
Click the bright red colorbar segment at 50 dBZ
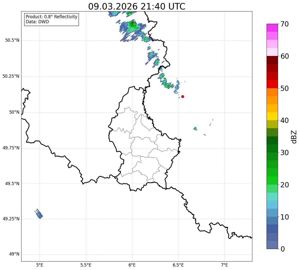272,84
